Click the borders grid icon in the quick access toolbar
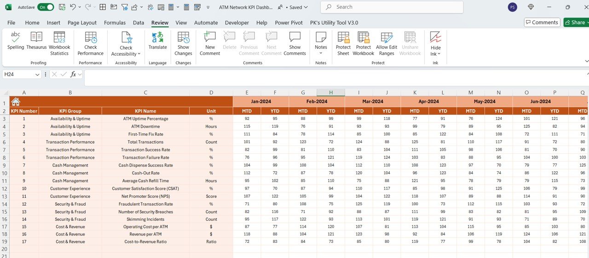The image size is (589, 258). 103,7
